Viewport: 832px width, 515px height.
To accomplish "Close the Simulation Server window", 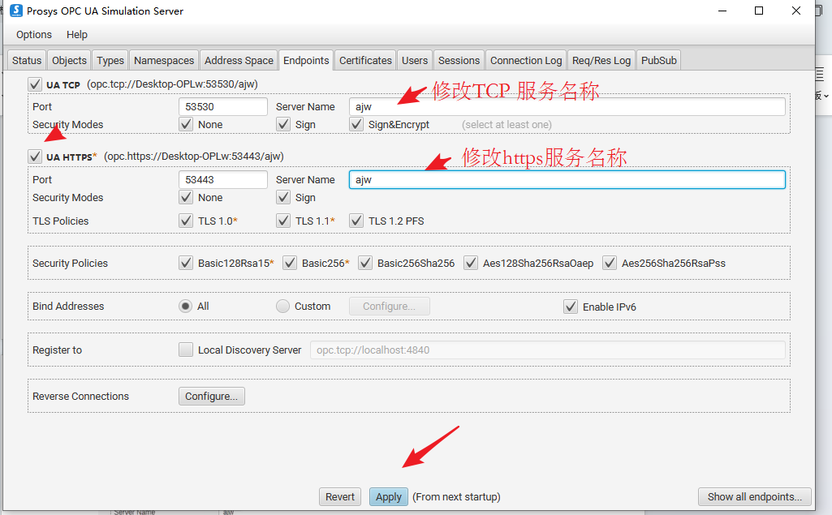I will pos(796,11).
